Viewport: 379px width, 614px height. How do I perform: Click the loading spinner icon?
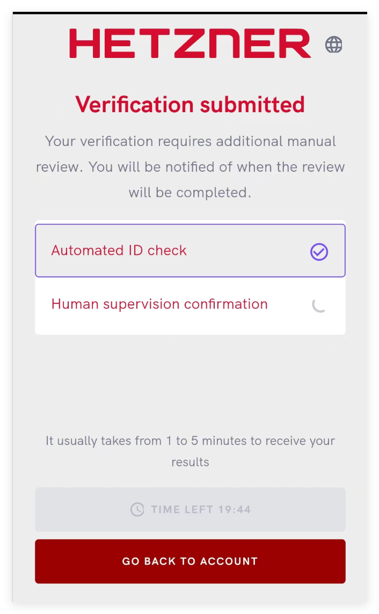(319, 305)
